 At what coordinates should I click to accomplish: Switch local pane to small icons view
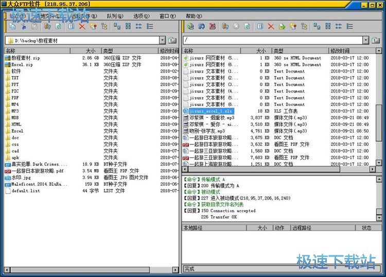[x=128, y=26]
